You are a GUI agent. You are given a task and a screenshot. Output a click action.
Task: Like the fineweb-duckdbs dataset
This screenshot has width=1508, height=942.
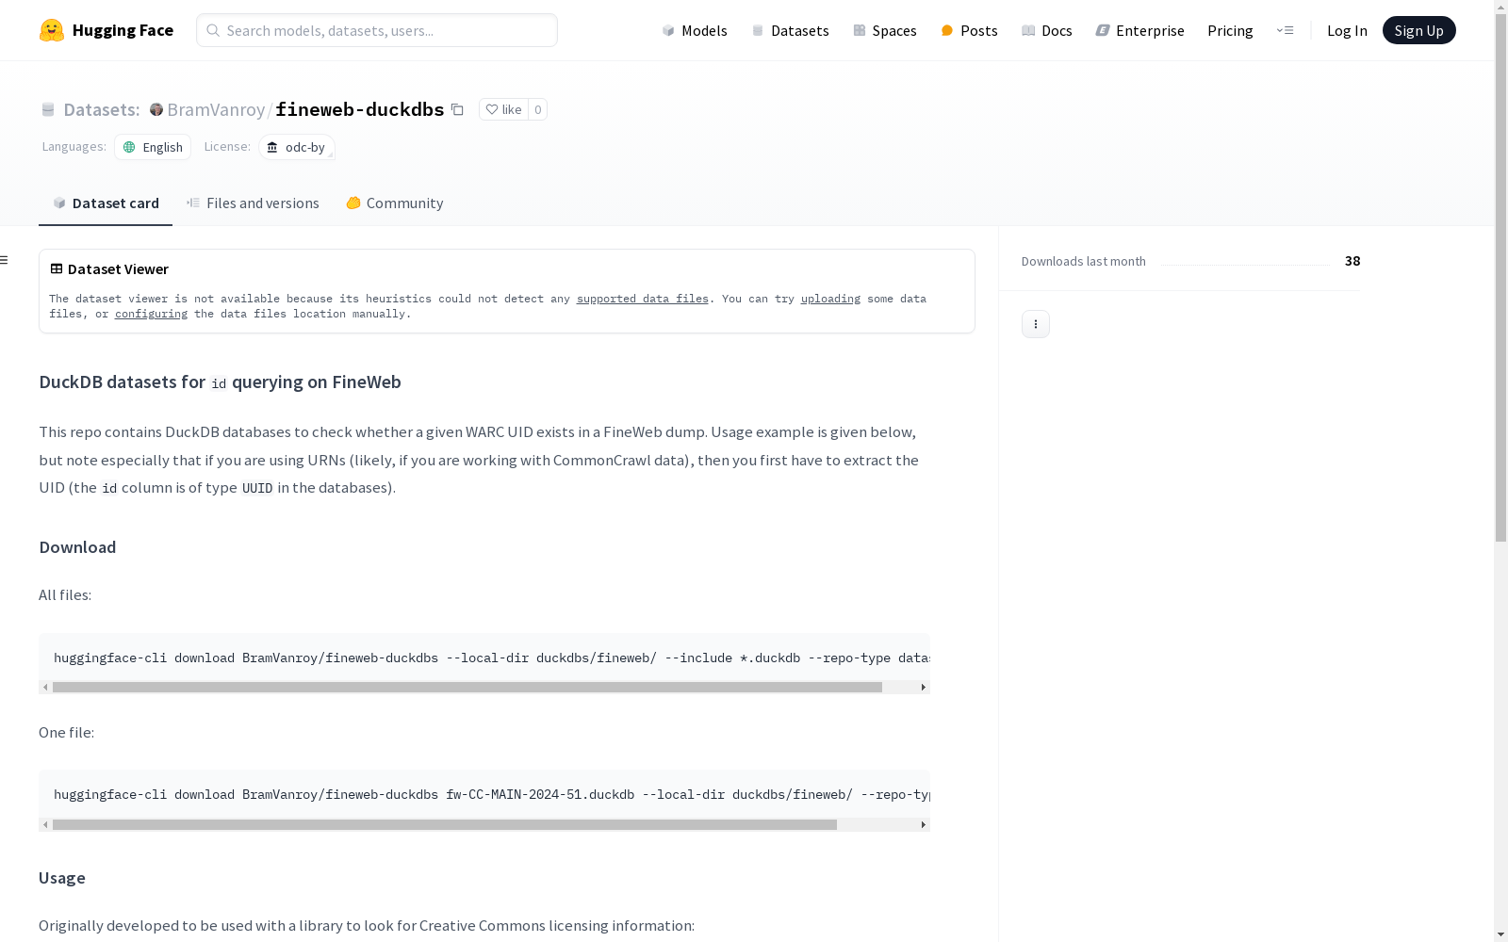(x=503, y=109)
